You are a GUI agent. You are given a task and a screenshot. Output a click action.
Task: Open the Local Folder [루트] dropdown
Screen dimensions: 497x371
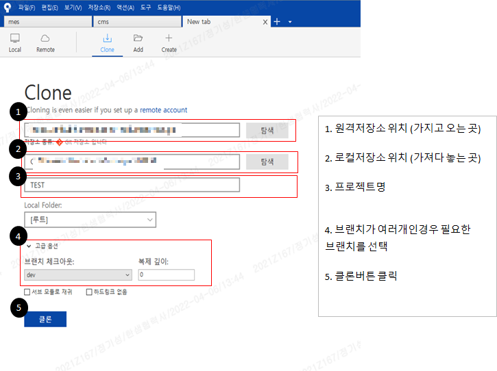pyautogui.click(x=90, y=220)
